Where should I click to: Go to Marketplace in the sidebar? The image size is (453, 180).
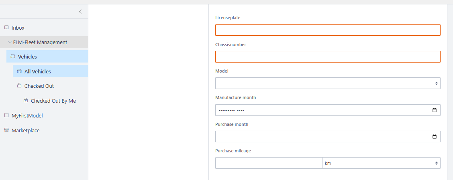26,130
